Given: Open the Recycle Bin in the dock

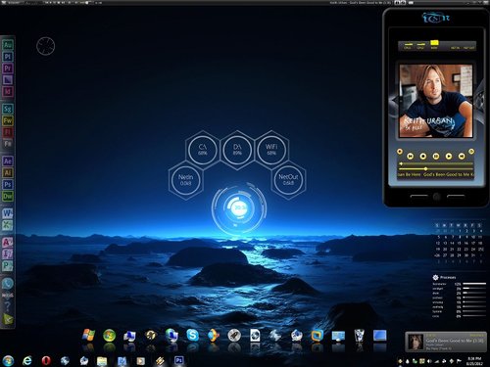Looking at the screenshot, I should point(360,335).
